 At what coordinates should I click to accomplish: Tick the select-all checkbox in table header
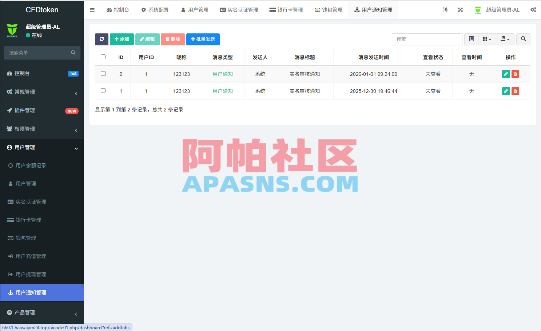pos(103,57)
